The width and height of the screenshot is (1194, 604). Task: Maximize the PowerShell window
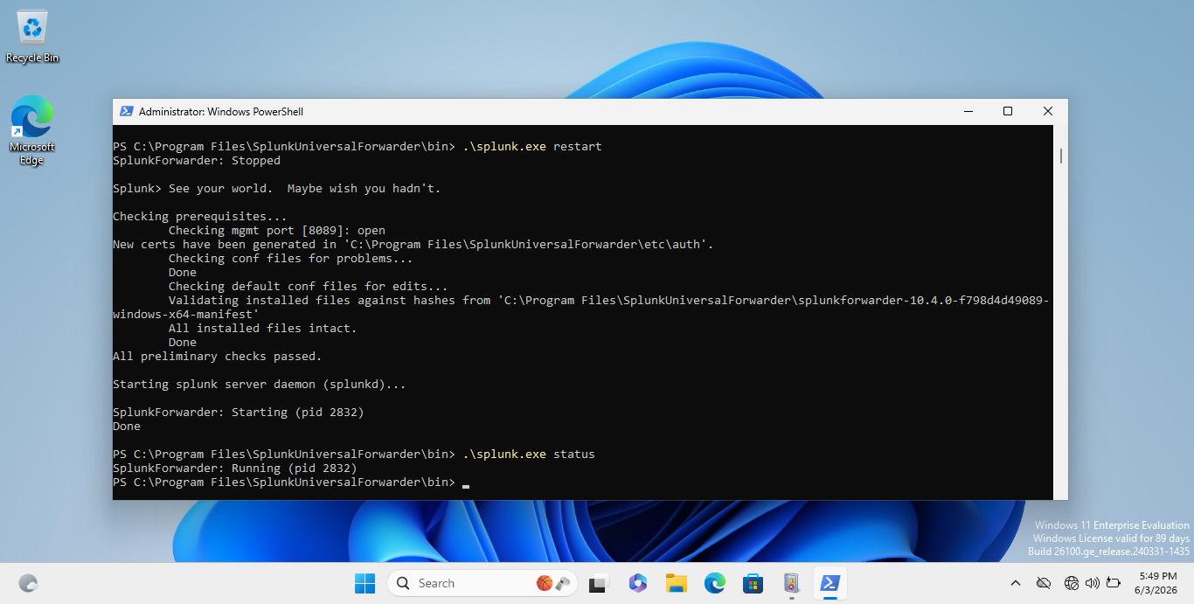click(1008, 111)
